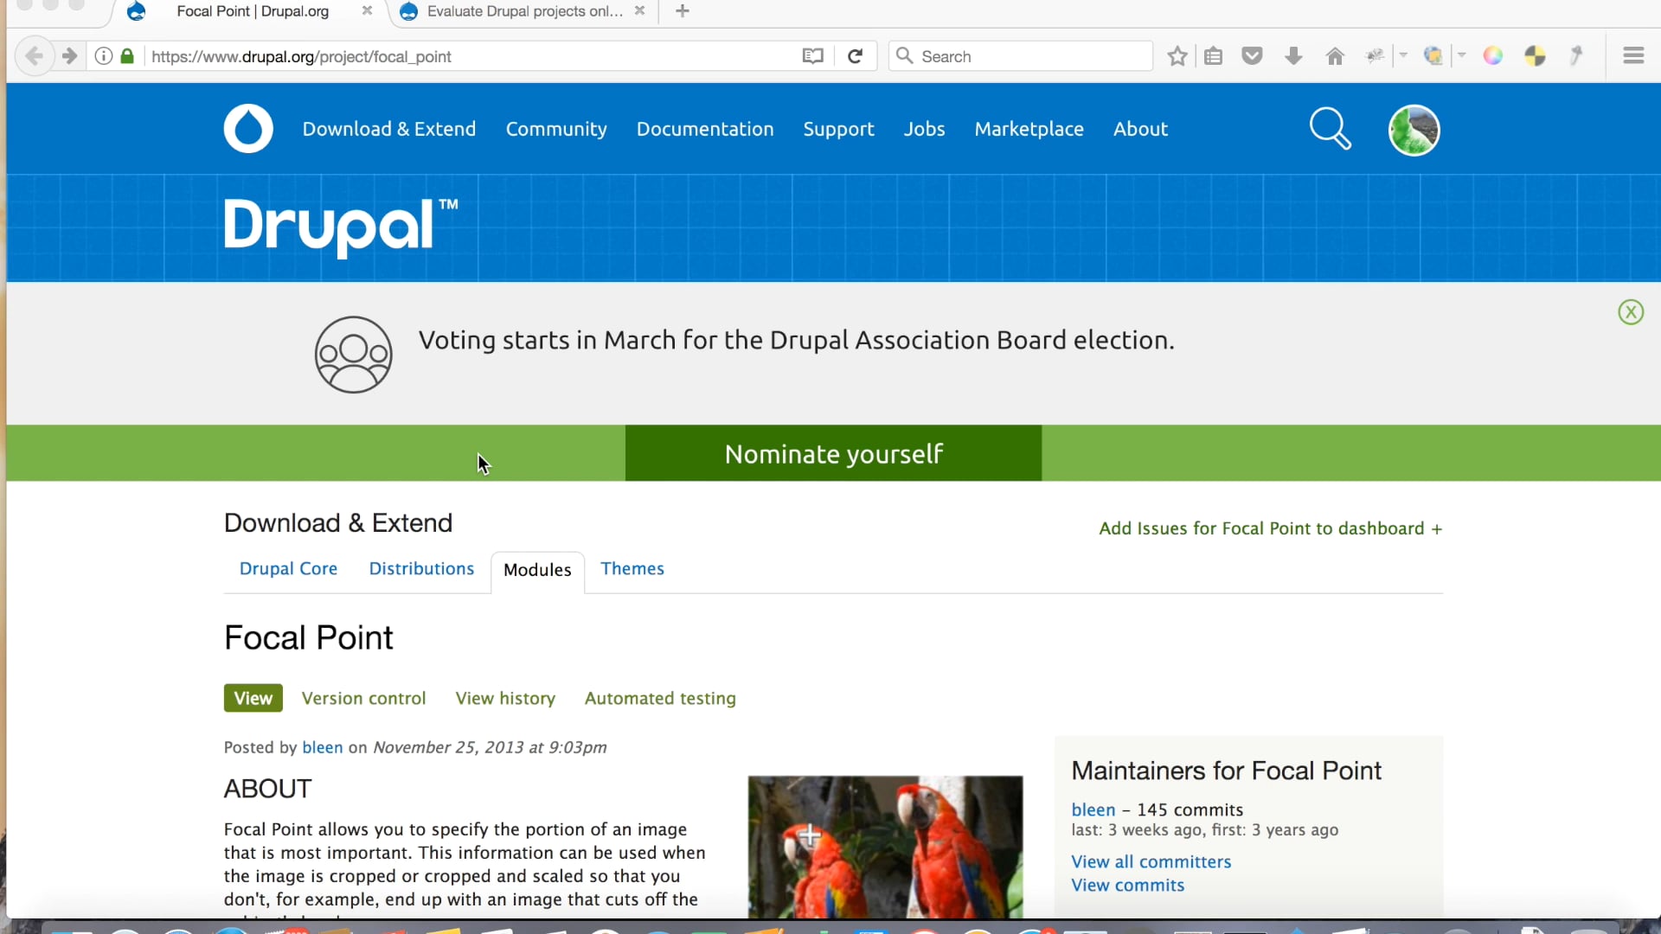Switch to Distributions tab
Image resolution: width=1661 pixels, height=934 pixels.
click(x=421, y=569)
